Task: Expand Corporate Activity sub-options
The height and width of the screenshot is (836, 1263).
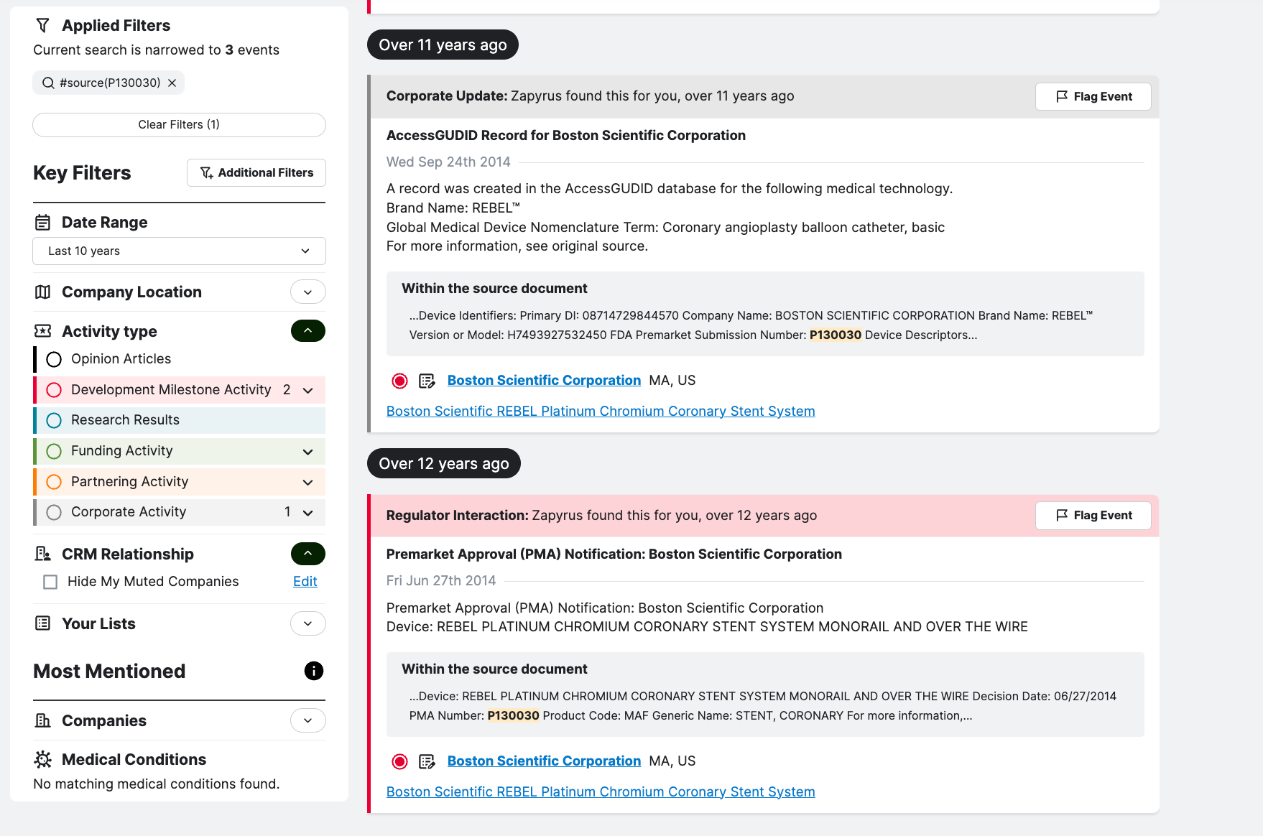Action: pos(308,513)
